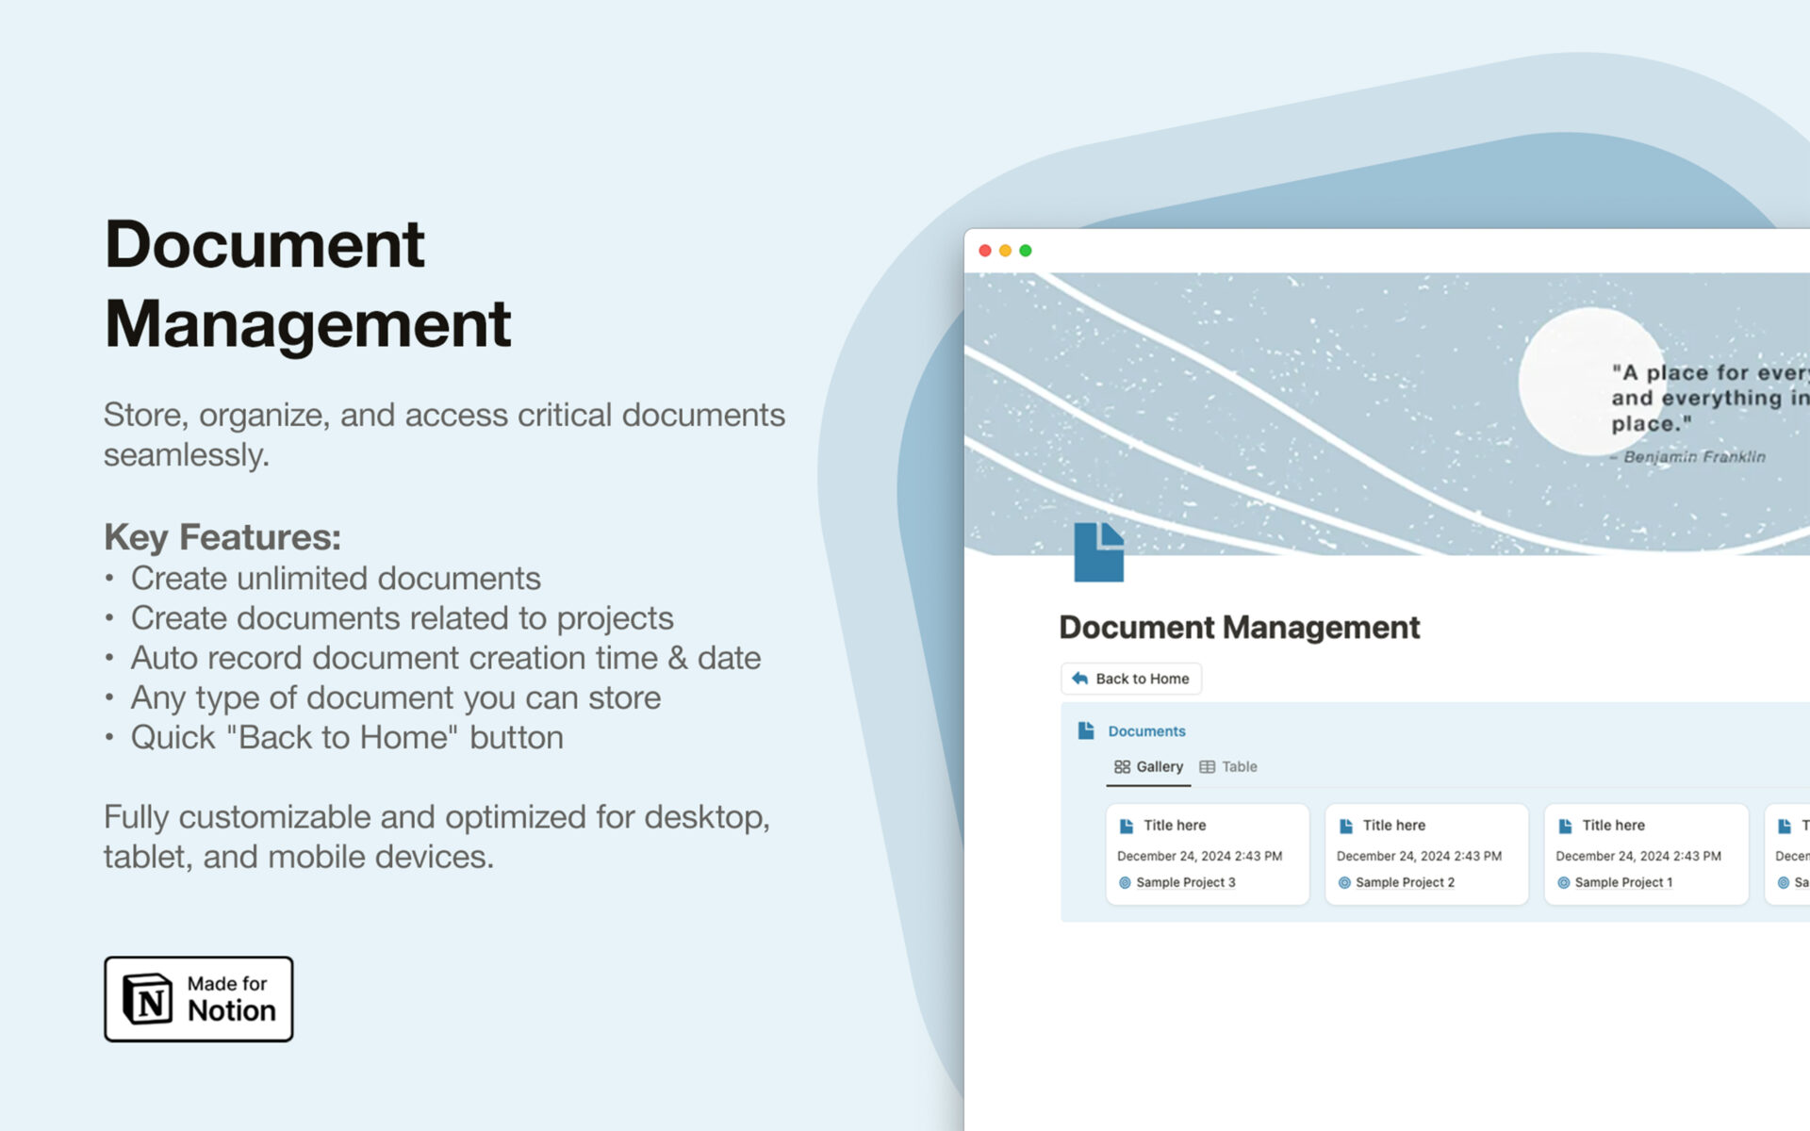The width and height of the screenshot is (1810, 1131).
Task: Open the card linked to Sample Project 3
Action: point(1208,855)
